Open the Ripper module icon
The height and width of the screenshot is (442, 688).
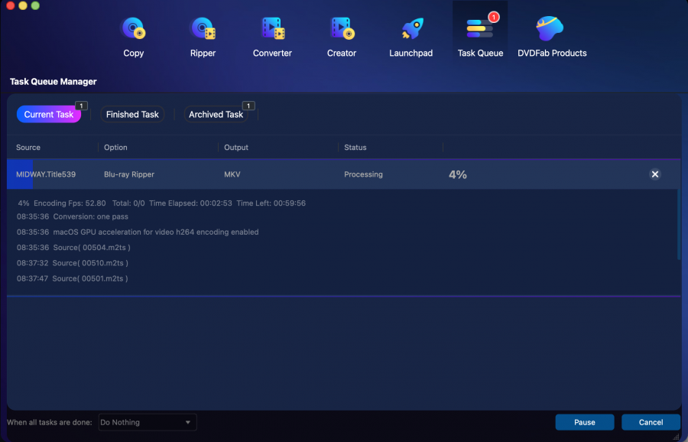click(x=203, y=30)
